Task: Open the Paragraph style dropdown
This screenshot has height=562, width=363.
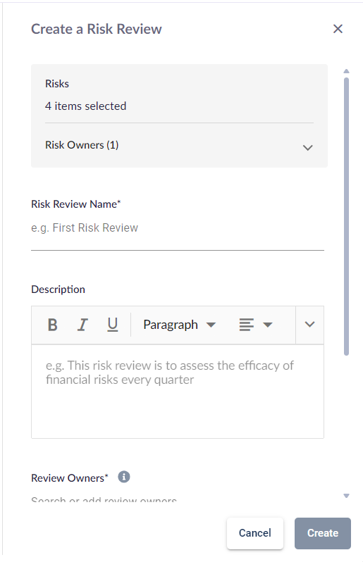Action: click(x=179, y=325)
